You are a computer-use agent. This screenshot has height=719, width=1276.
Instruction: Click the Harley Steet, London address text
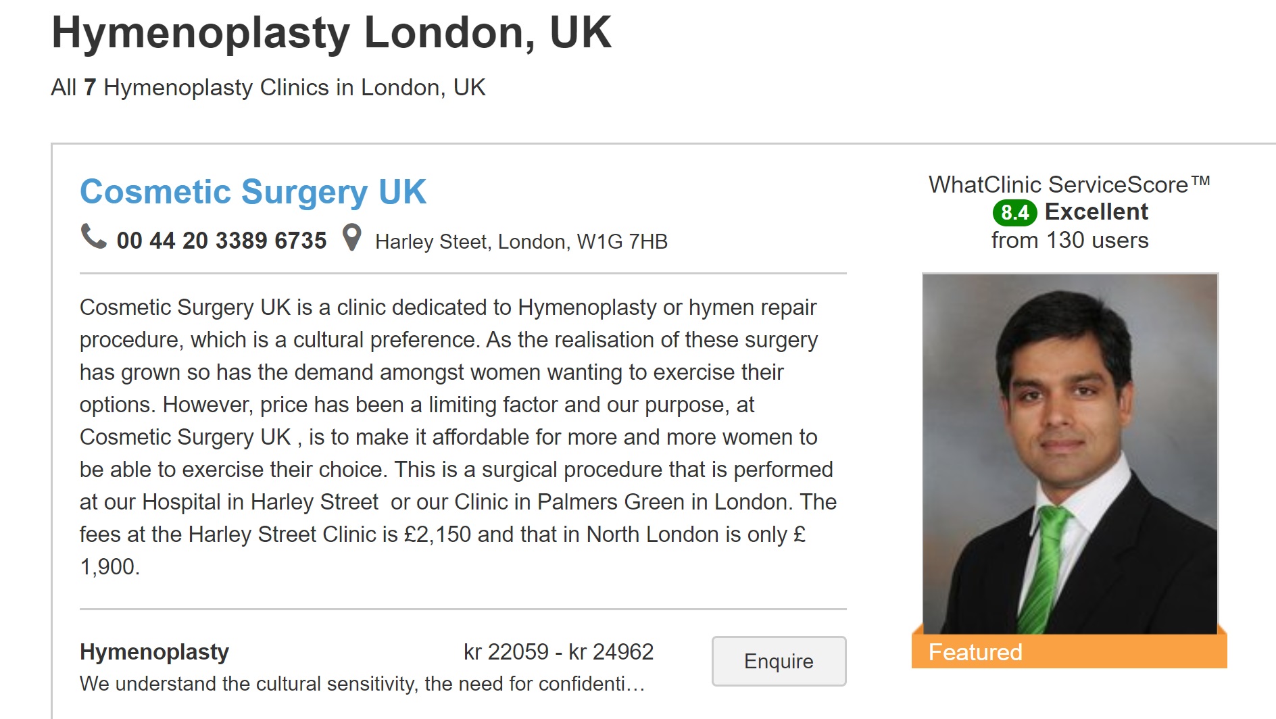tap(521, 242)
